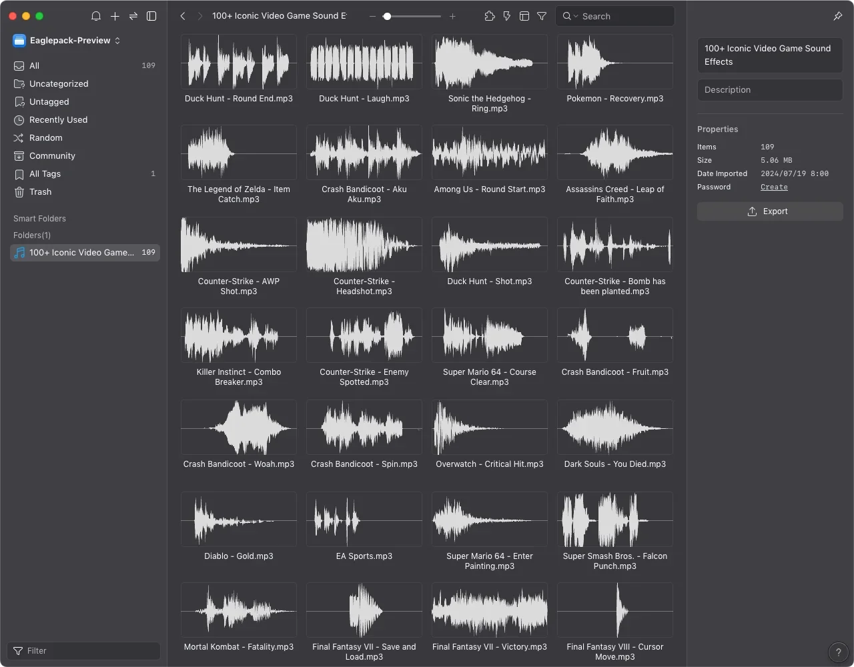Click the plus add-item icon in sidebar header
854x667 pixels.
click(115, 16)
